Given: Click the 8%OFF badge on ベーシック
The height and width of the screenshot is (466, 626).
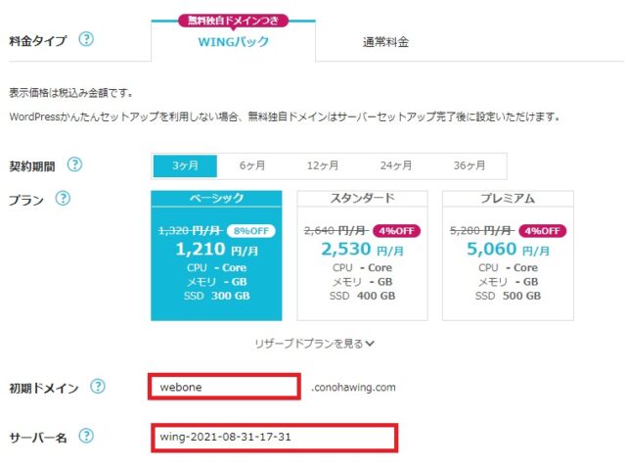Looking at the screenshot, I should pyautogui.click(x=251, y=231).
